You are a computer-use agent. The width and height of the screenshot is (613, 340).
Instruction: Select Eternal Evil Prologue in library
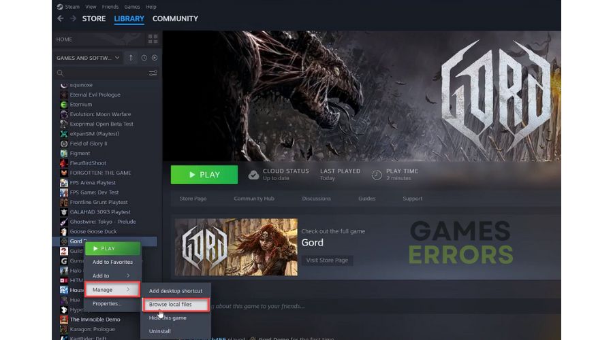pyautogui.click(x=95, y=95)
